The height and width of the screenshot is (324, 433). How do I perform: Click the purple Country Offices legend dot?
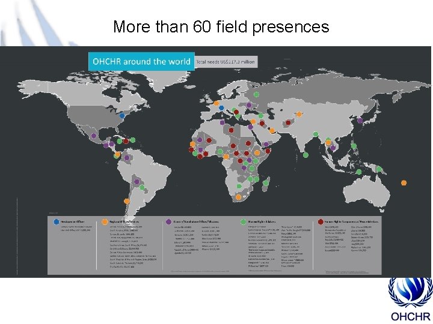point(169,222)
